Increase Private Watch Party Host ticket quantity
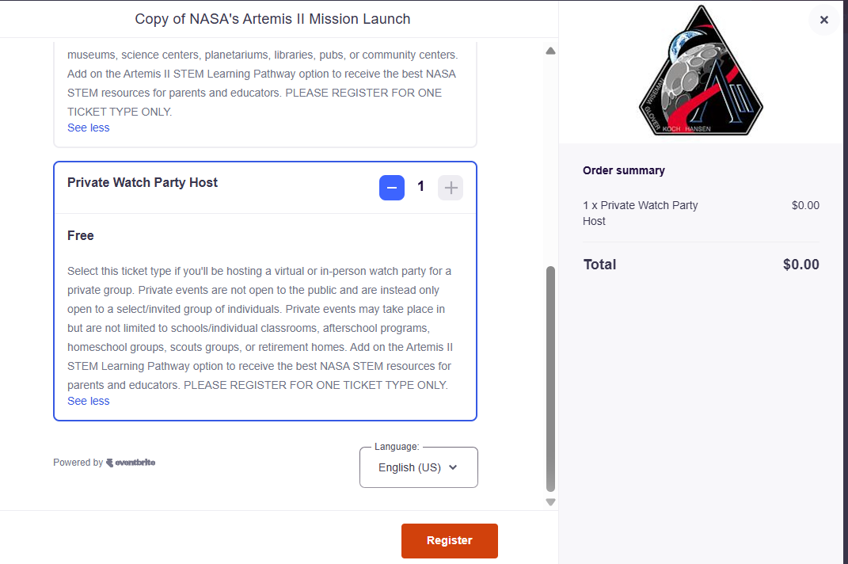This screenshot has width=848, height=564. click(451, 188)
